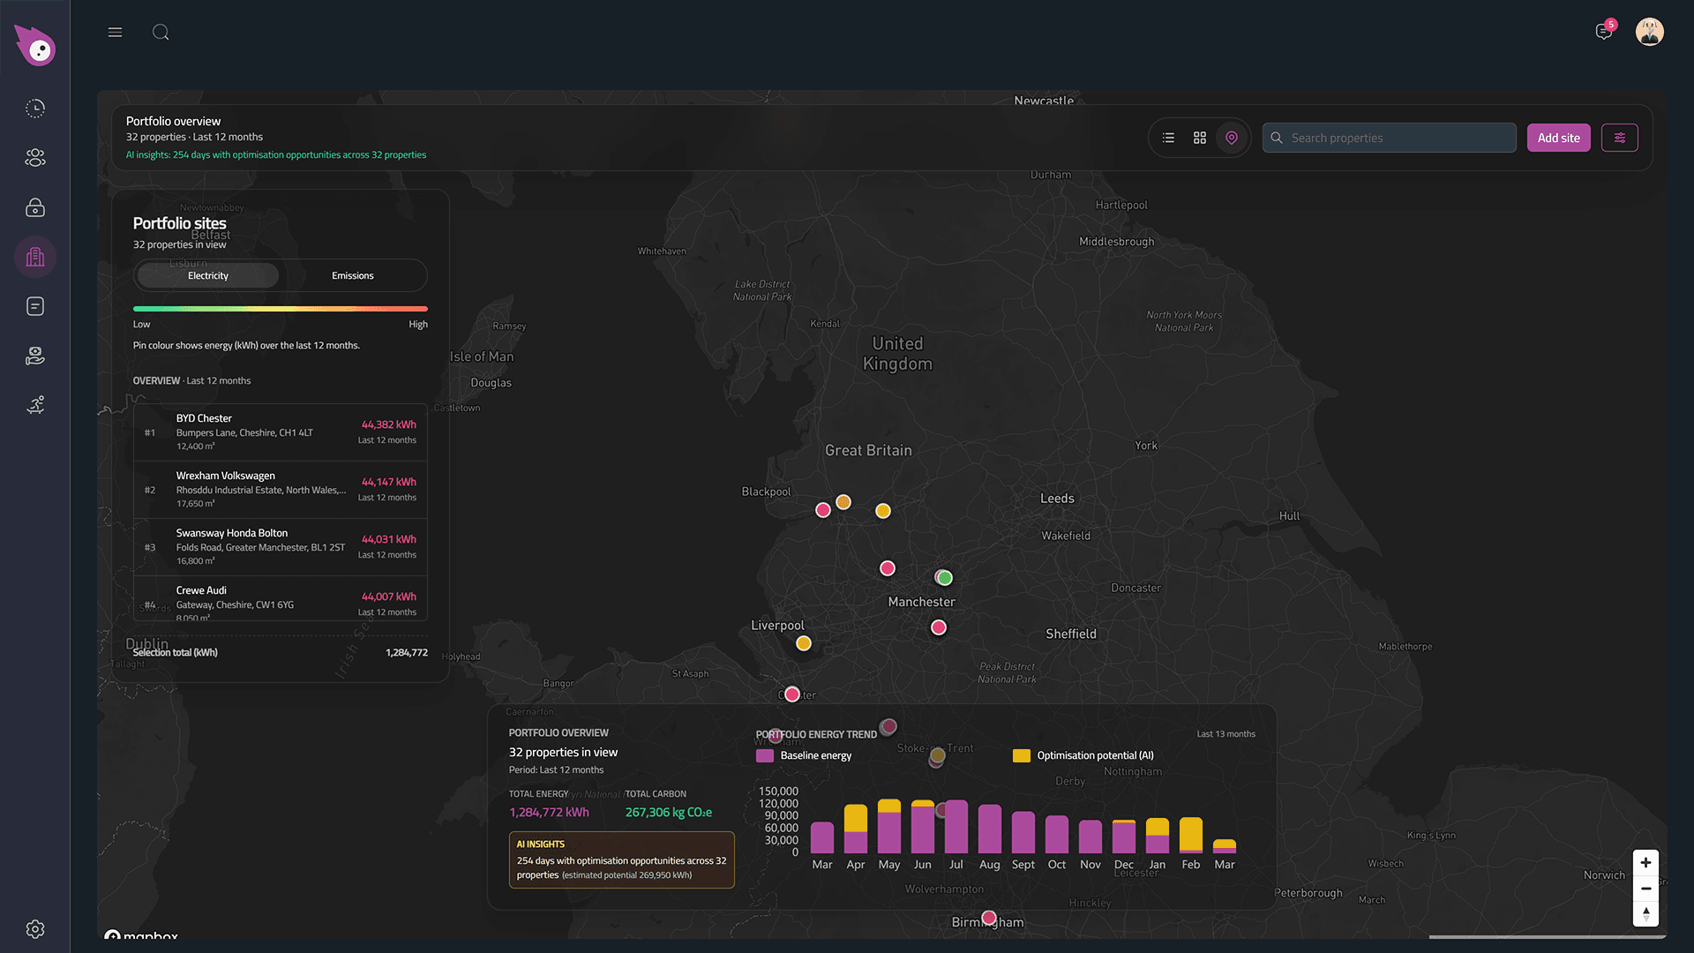Open the running person sidebar icon
The image size is (1694, 953).
(x=35, y=405)
